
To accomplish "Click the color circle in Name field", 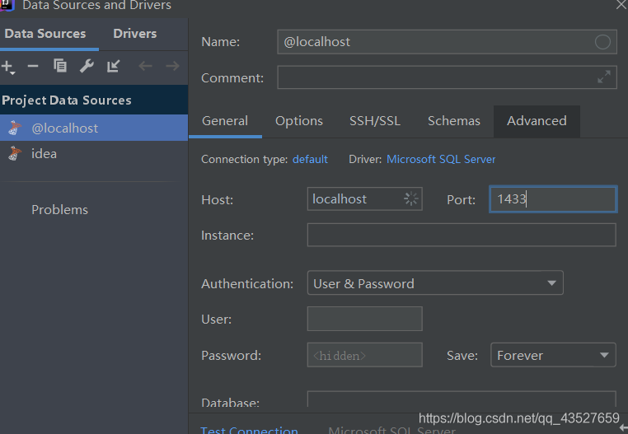I will [602, 42].
